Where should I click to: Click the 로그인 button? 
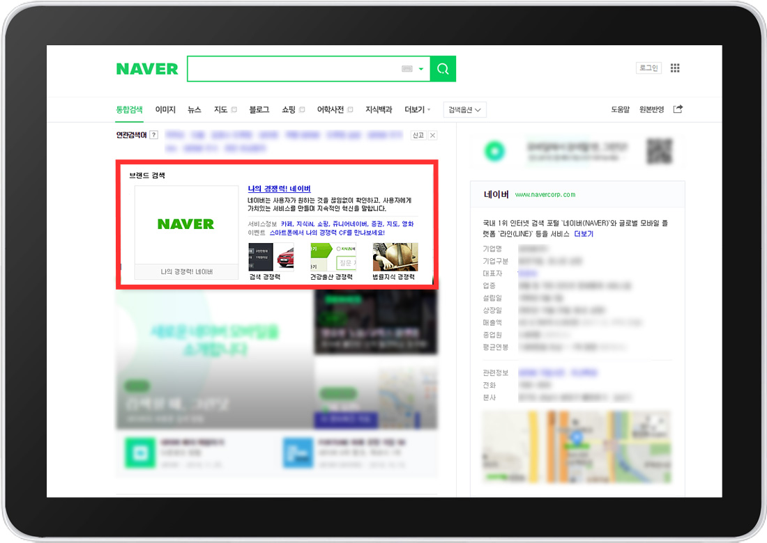point(648,68)
